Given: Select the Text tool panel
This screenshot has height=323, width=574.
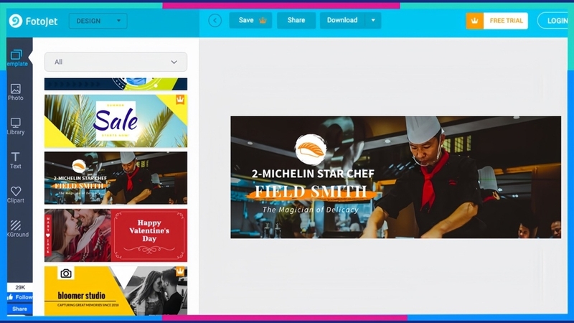Looking at the screenshot, I should 15,160.
